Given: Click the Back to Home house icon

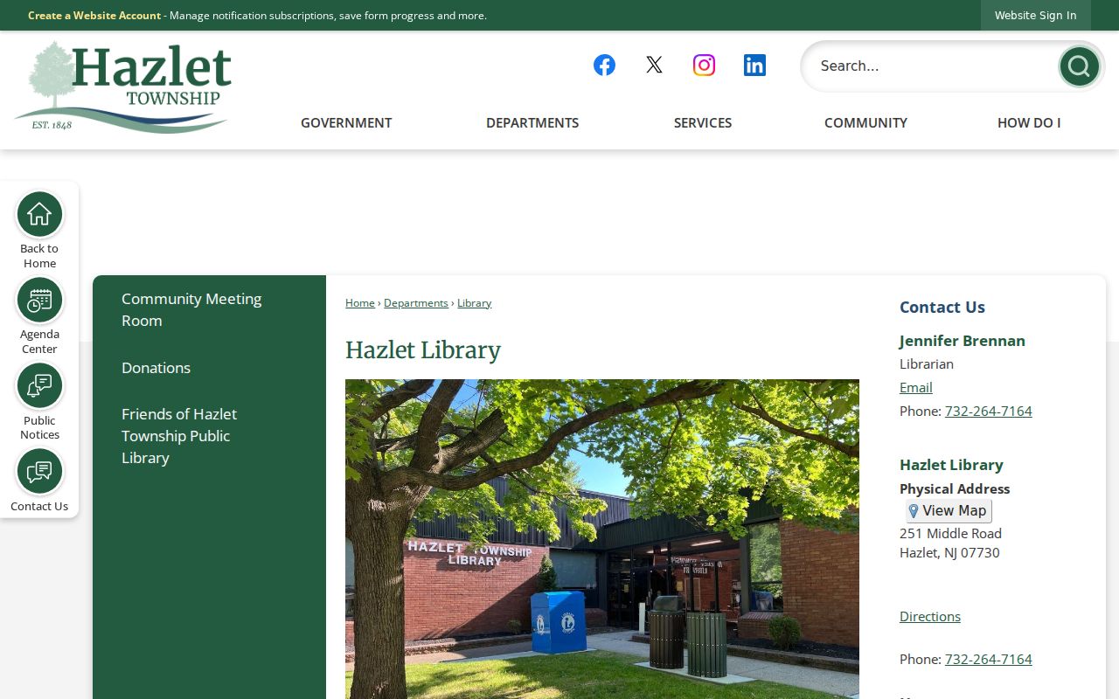Looking at the screenshot, I should [39, 214].
